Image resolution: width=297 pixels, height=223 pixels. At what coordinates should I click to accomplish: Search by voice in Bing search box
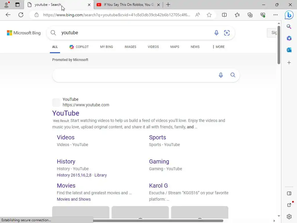[x=216, y=33]
